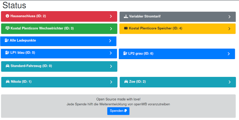Click the battery icon on Kostal Plenticore Speicher
The image size is (239, 120).
click(x=126, y=28)
